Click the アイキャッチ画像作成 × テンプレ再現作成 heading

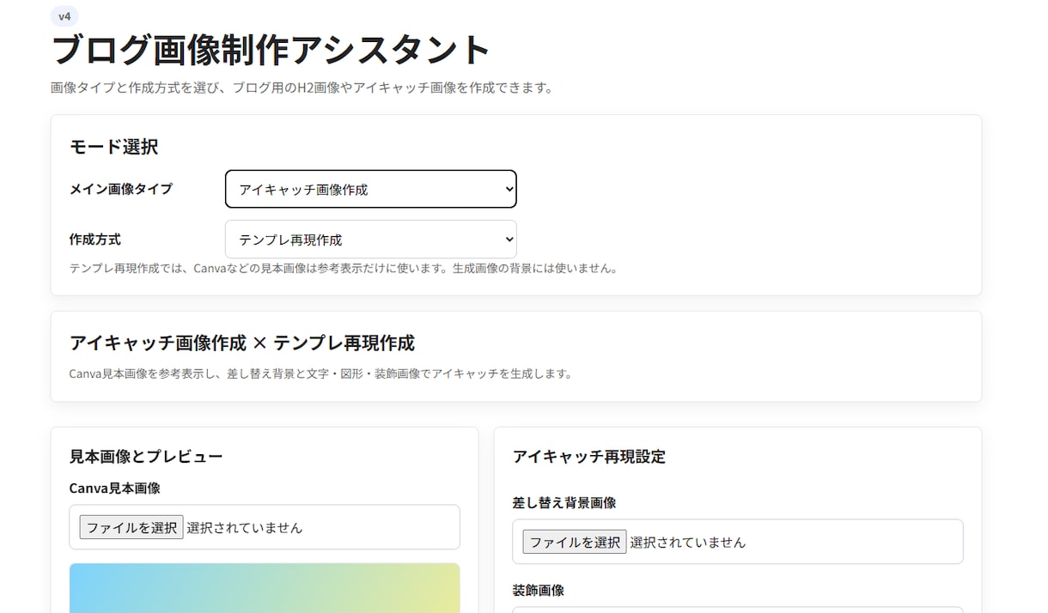242,343
